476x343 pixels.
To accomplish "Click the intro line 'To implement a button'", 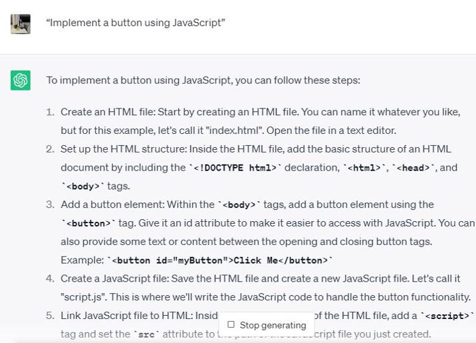I will click(203, 80).
